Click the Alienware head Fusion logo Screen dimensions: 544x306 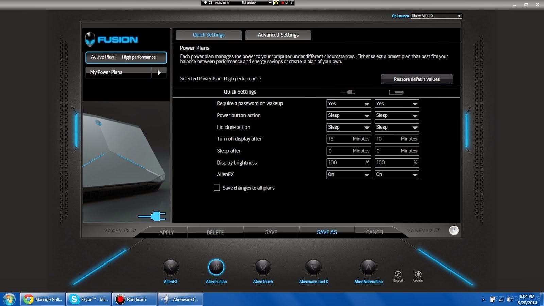(x=90, y=39)
